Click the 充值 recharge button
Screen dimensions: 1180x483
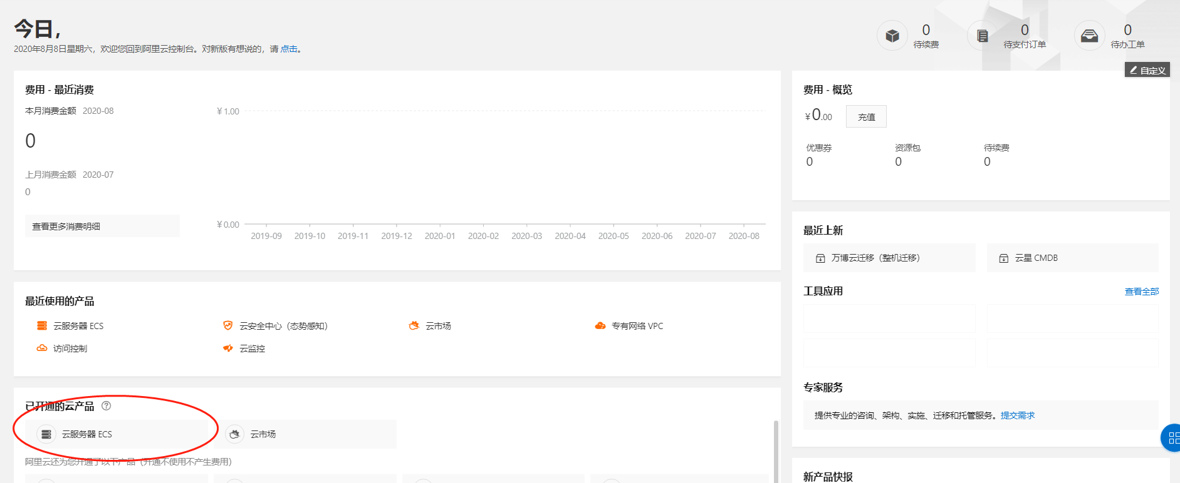tap(866, 116)
